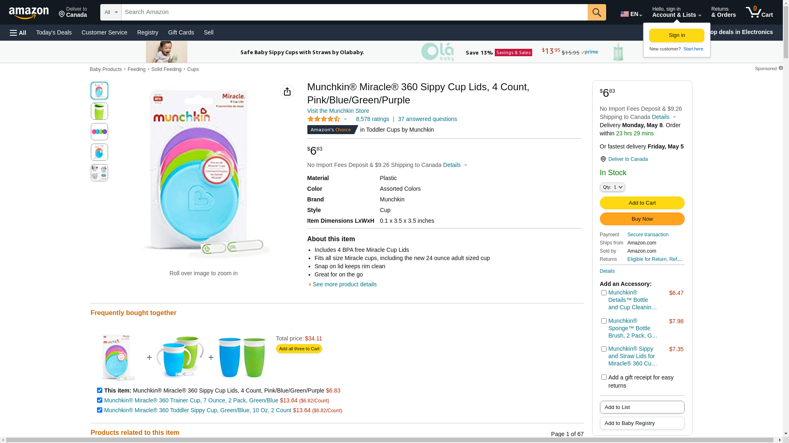Check the $6.47 Details Bottle accessory checkbox
Screen dimensions: 789x443
point(604,293)
